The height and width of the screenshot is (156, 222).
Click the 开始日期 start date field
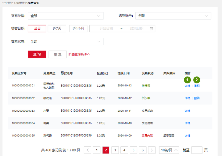point(106,29)
